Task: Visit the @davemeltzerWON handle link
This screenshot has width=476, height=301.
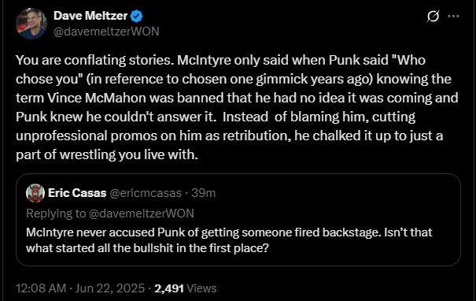Action: [x=106, y=32]
